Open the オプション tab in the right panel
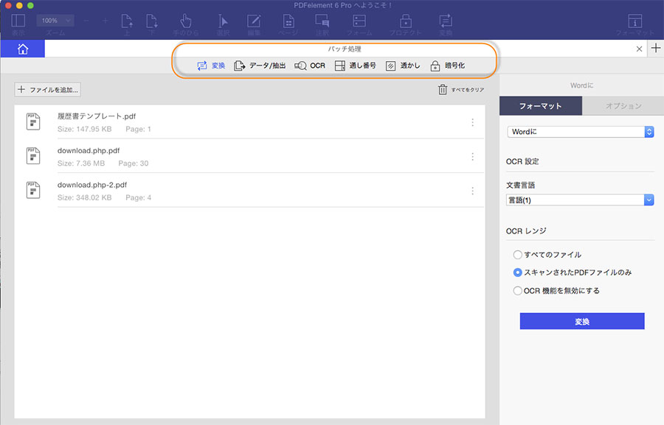The width and height of the screenshot is (664, 425). coord(623,106)
